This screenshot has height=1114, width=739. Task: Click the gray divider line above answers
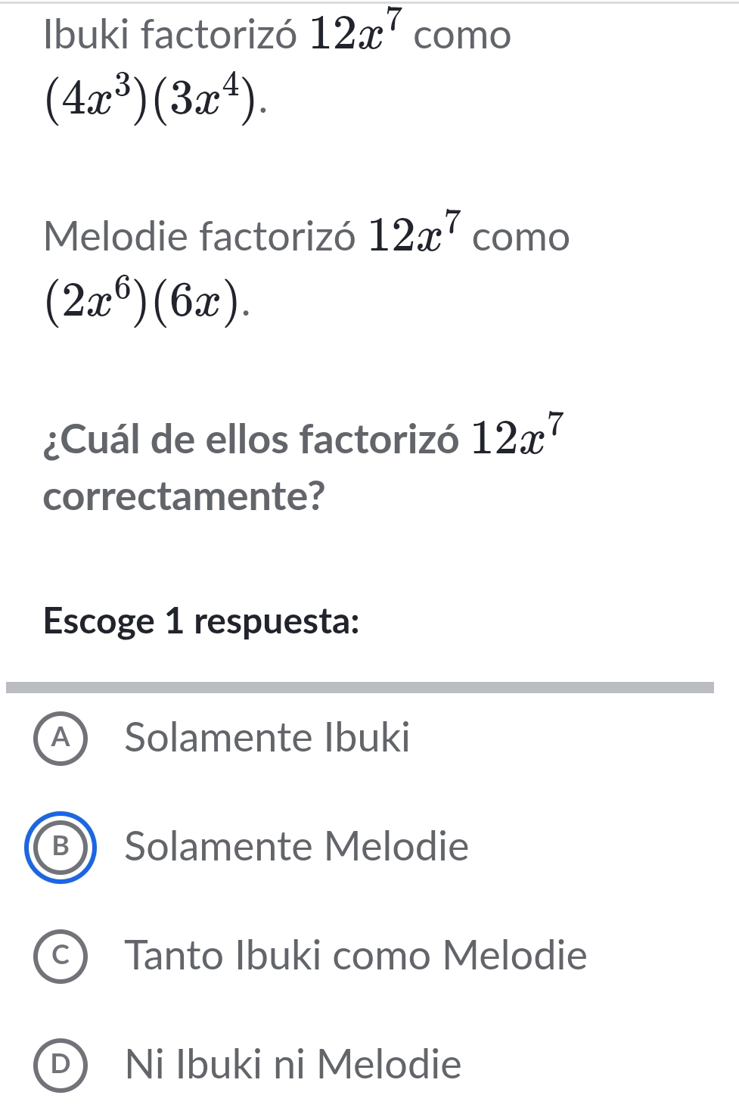360,687
